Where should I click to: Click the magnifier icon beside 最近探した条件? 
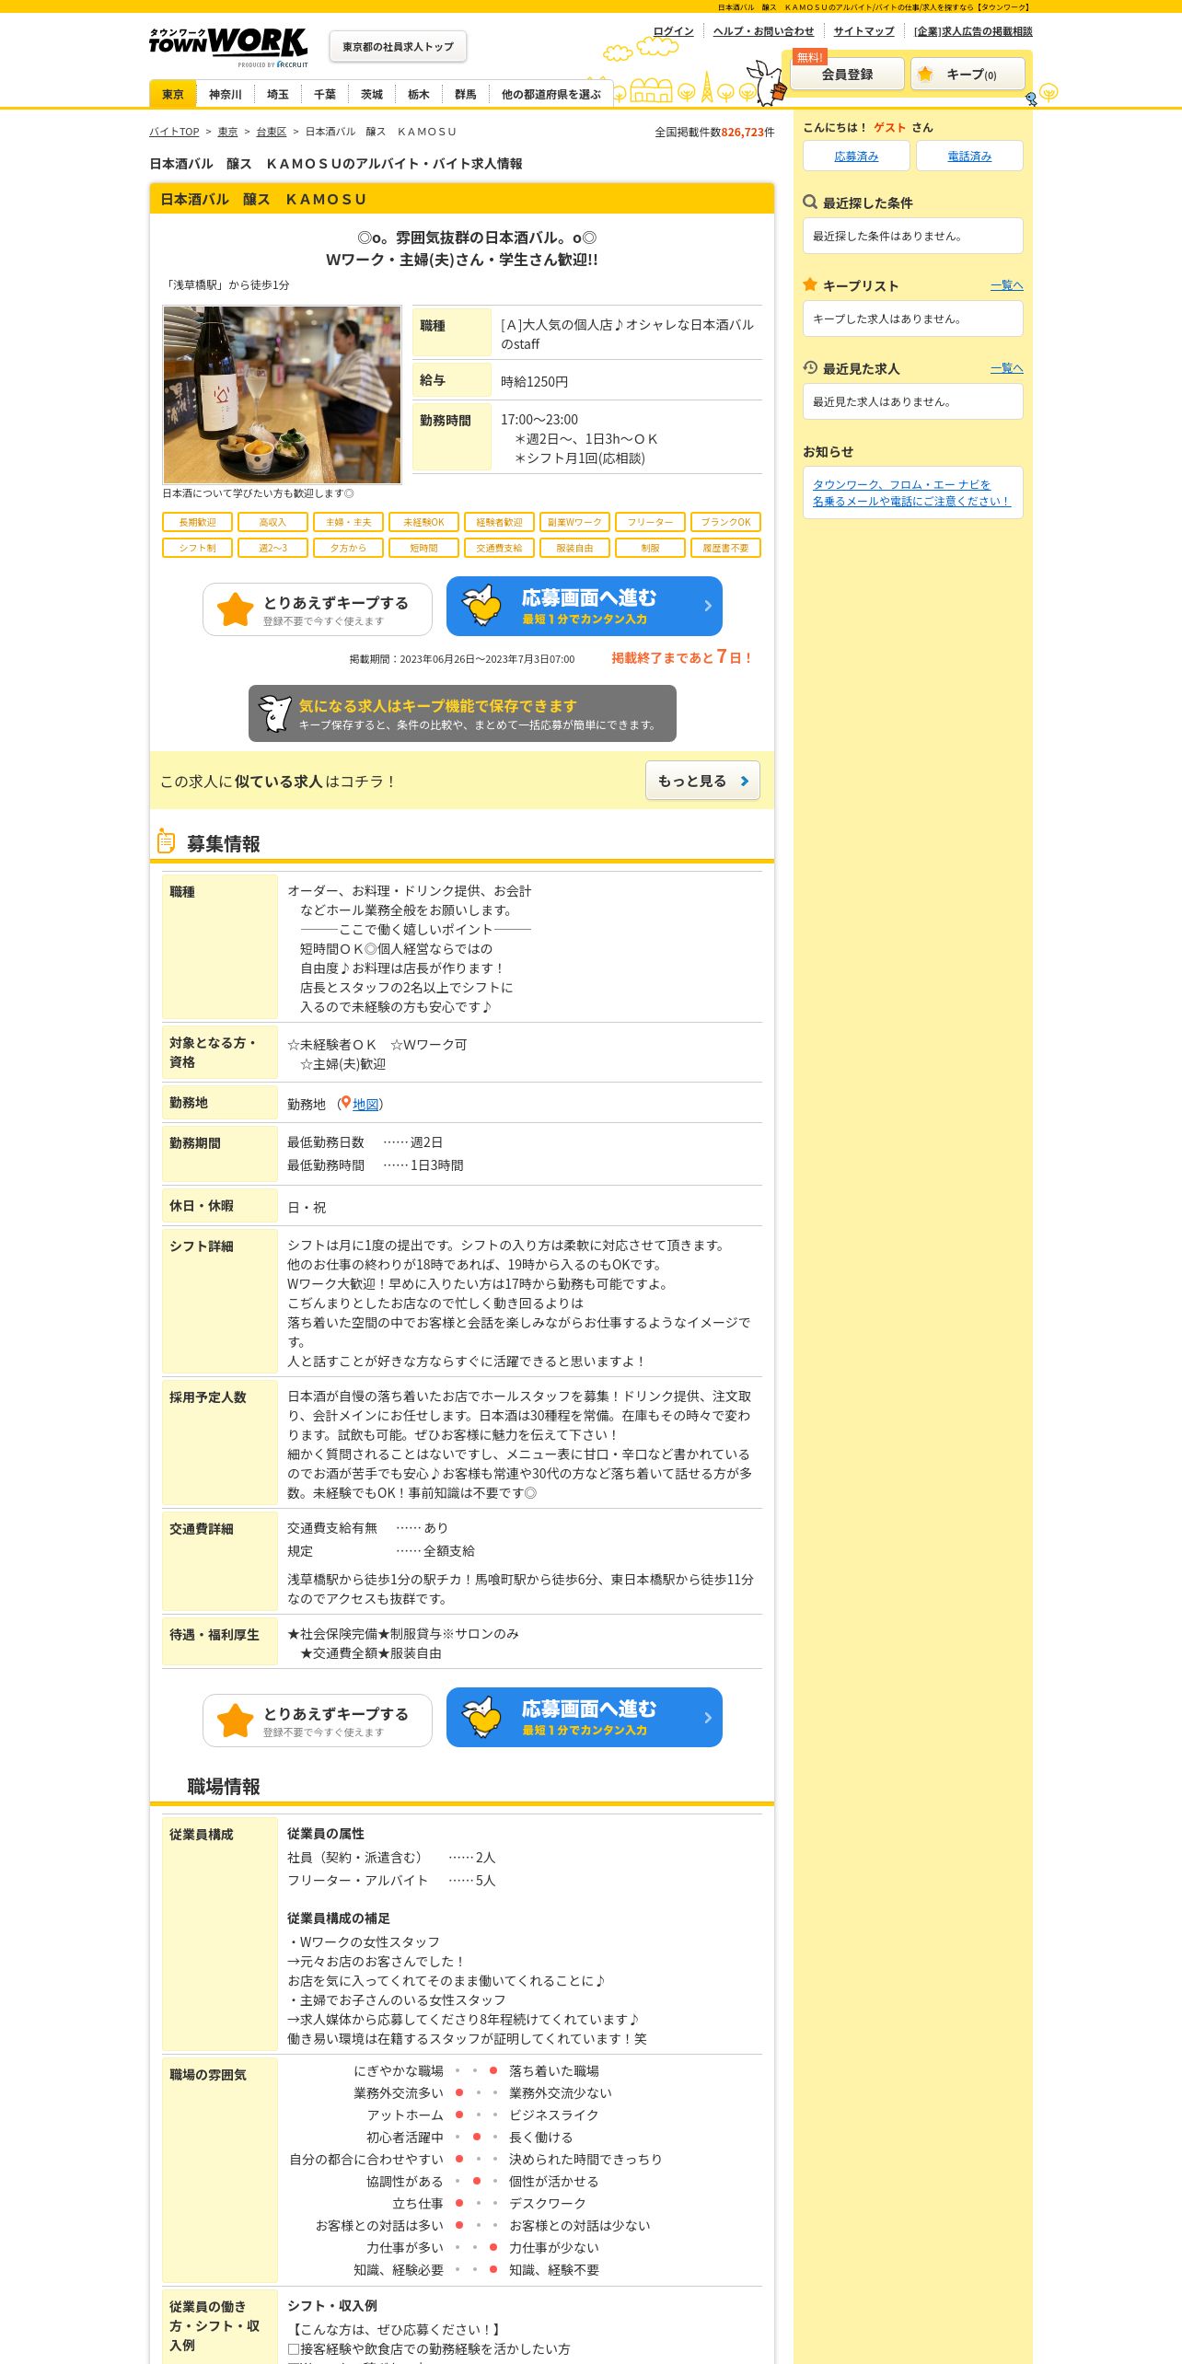coord(810,202)
